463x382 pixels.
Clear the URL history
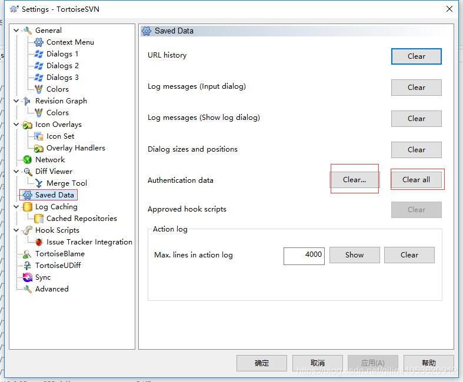[417, 56]
